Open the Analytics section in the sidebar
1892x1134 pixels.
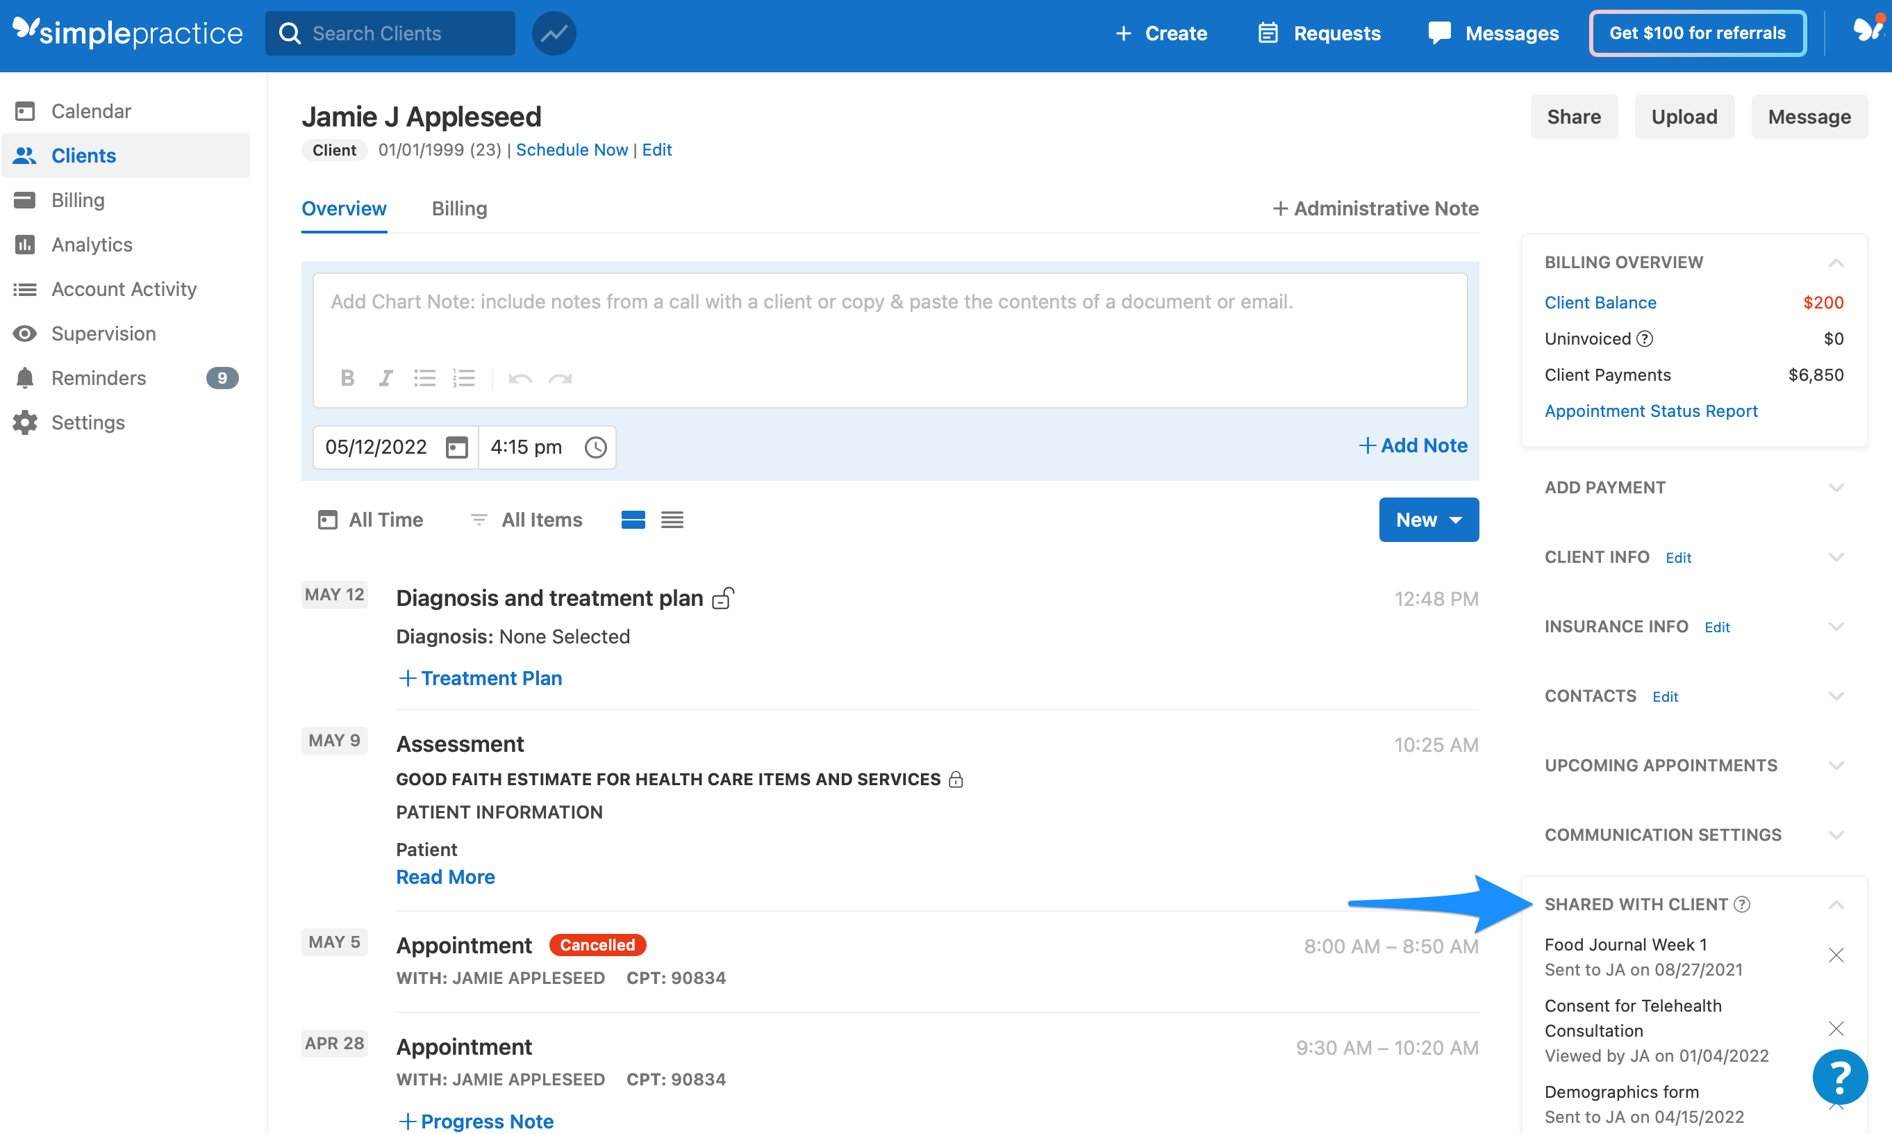point(92,245)
